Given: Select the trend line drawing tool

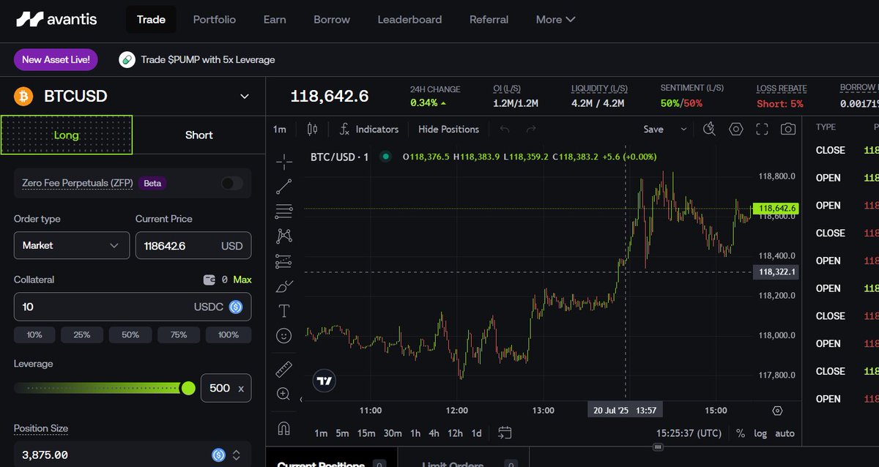Looking at the screenshot, I should [283, 187].
